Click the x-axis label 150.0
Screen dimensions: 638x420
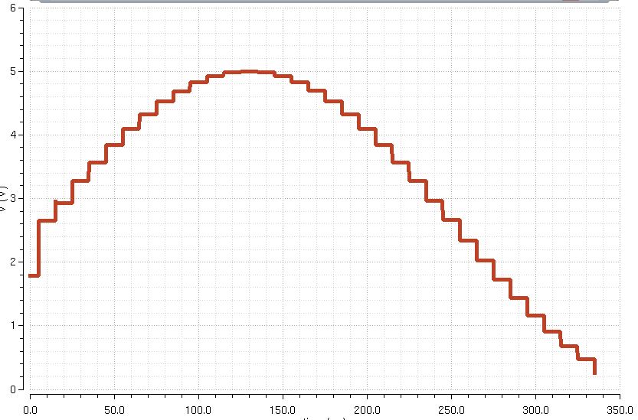pyautogui.click(x=283, y=410)
